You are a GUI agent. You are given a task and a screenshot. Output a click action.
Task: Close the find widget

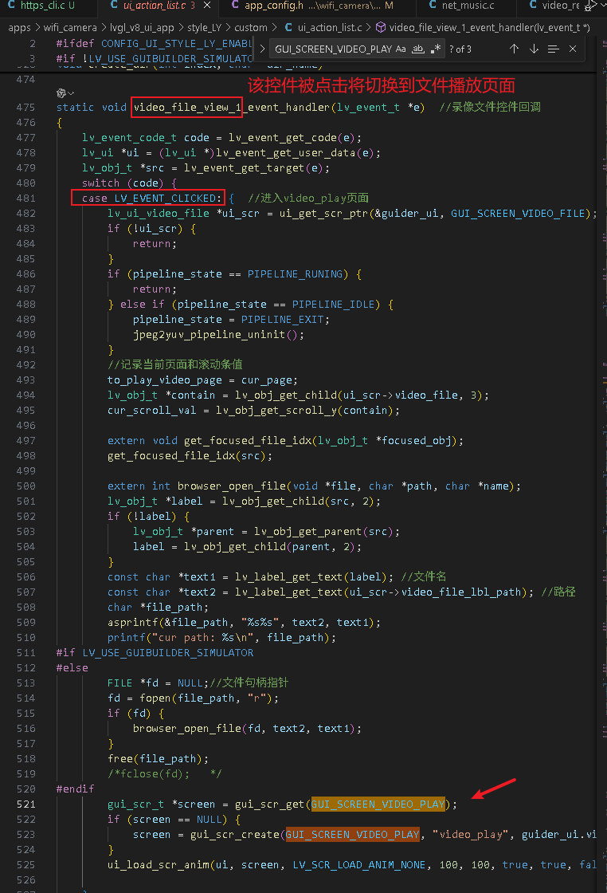click(x=573, y=49)
